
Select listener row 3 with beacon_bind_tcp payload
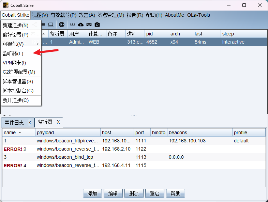click(x=65, y=157)
